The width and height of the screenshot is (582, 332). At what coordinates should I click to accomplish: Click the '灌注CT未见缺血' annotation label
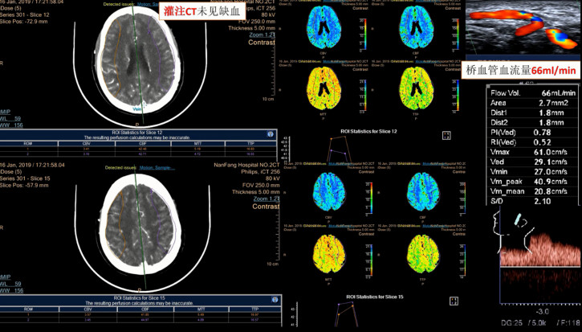[202, 11]
